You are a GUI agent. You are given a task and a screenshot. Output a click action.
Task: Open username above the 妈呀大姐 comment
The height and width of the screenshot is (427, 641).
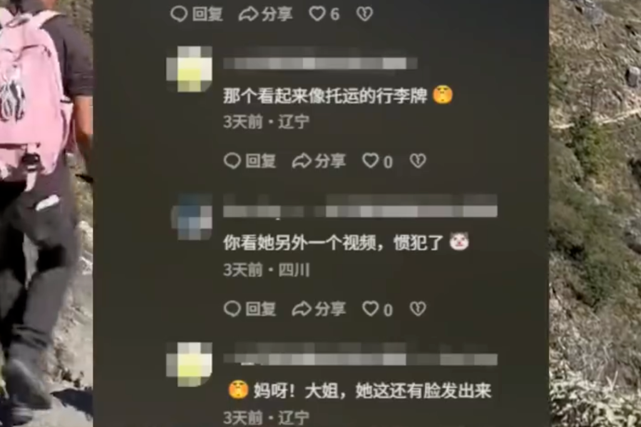360,359
